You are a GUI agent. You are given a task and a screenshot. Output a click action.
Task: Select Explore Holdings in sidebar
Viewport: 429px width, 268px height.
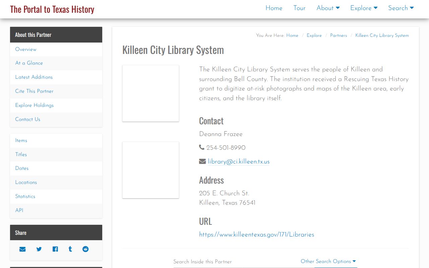(x=56, y=105)
